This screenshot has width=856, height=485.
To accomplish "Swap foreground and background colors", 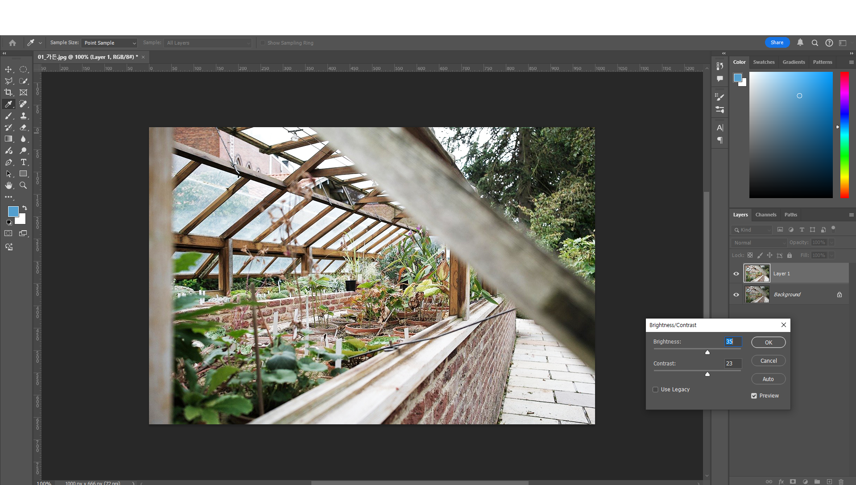I will click(25, 208).
